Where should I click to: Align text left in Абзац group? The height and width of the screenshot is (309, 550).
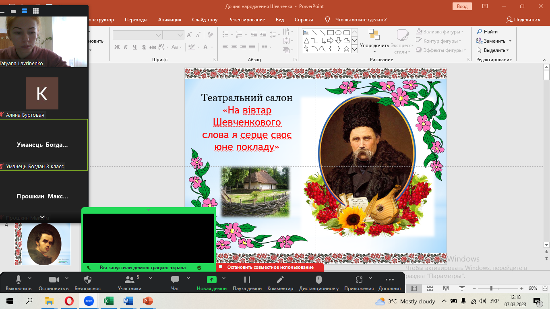pyautogui.click(x=225, y=47)
